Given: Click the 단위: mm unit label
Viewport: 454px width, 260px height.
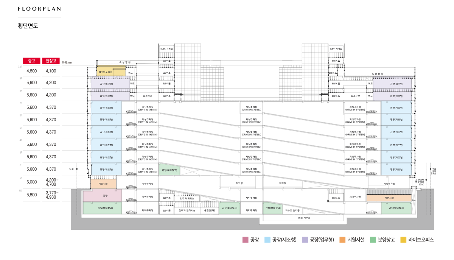Looking at the screenshot, I should (x=67, y=62).
